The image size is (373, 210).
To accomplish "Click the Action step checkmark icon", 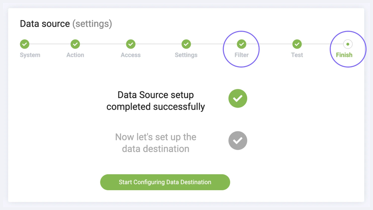I will tap(75, 44).
